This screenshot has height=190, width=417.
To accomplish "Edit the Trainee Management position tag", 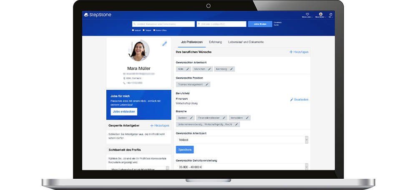I will tap(207, 84).
